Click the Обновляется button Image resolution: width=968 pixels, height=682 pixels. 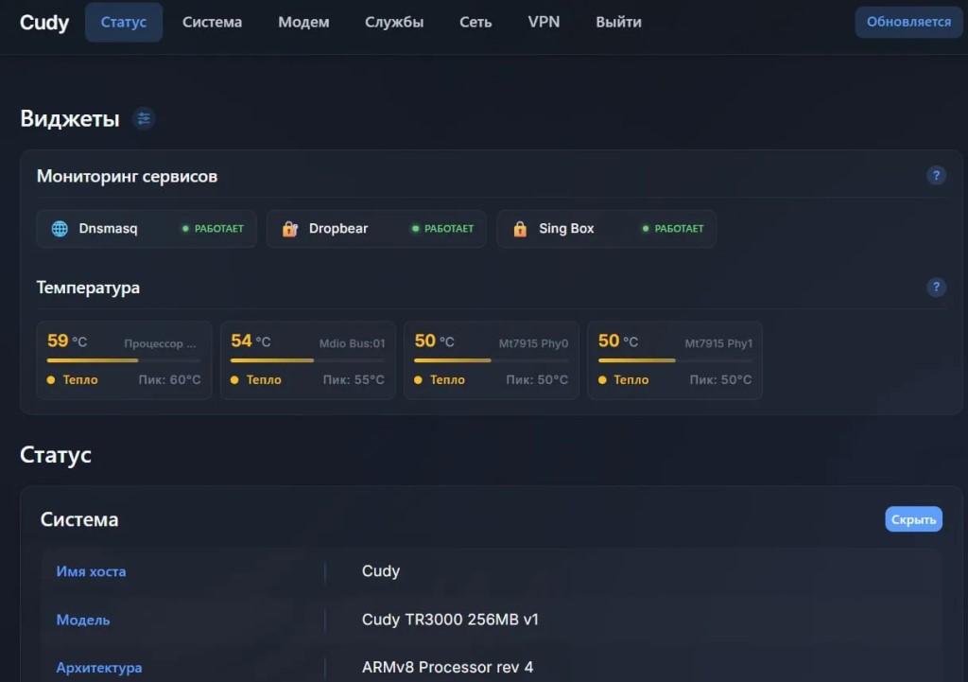[908, 23]
